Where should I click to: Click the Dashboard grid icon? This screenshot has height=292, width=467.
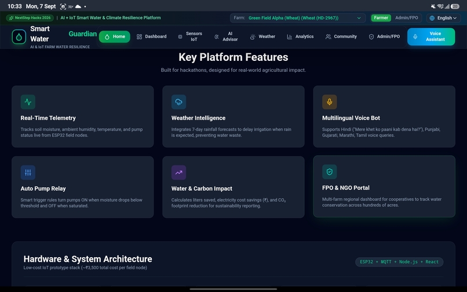tap(139, 36)
